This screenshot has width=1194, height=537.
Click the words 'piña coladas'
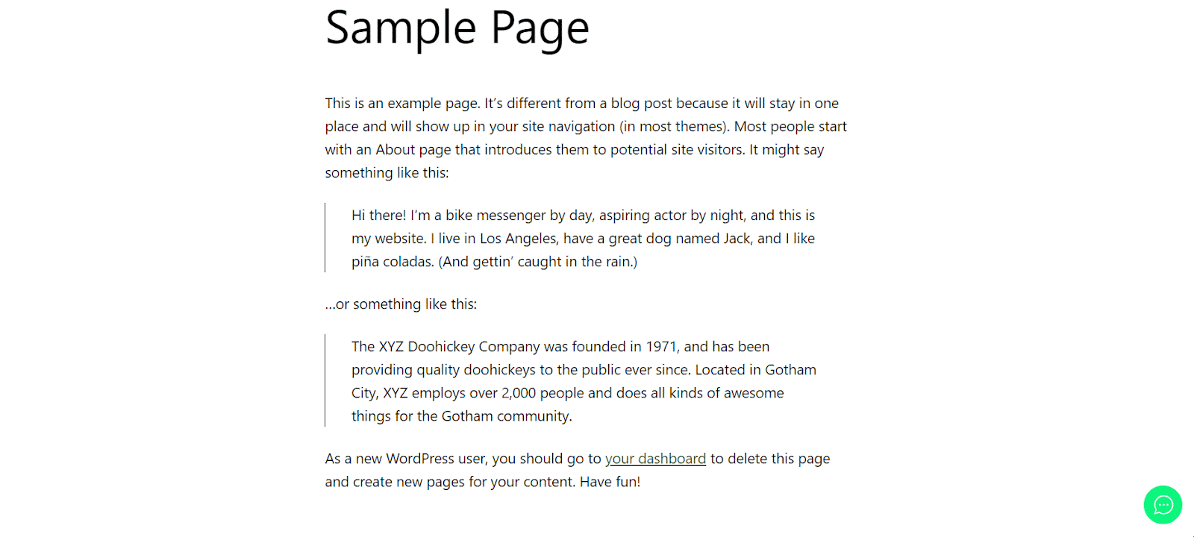tap(393, 261)
